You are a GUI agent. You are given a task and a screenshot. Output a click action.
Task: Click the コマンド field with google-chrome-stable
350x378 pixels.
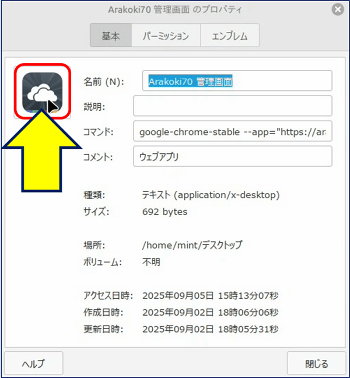coord(233,131)
